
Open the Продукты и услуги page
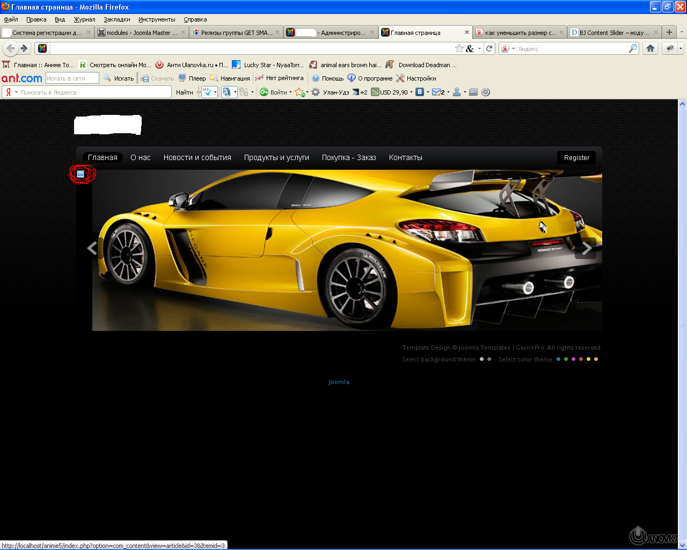276,157
